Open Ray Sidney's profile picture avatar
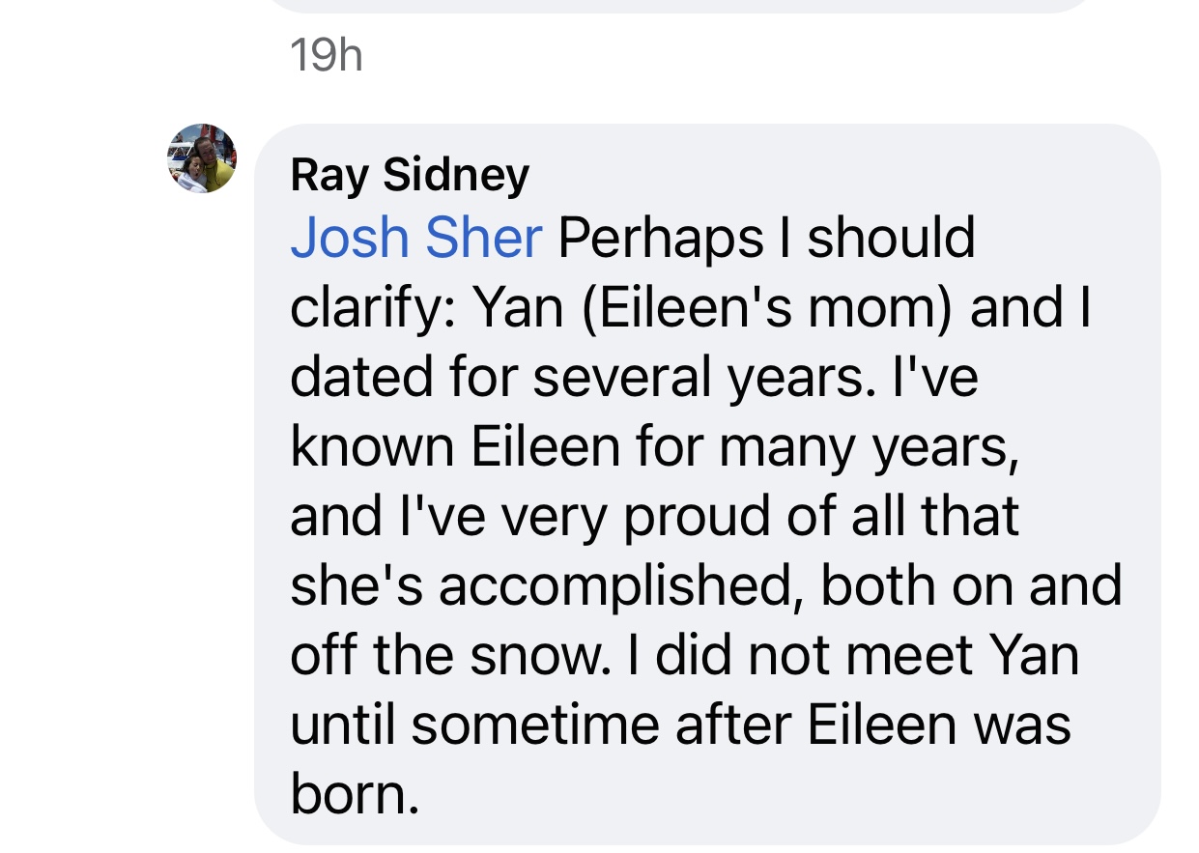Viewport: 1199px width, 853px height. 201,158
